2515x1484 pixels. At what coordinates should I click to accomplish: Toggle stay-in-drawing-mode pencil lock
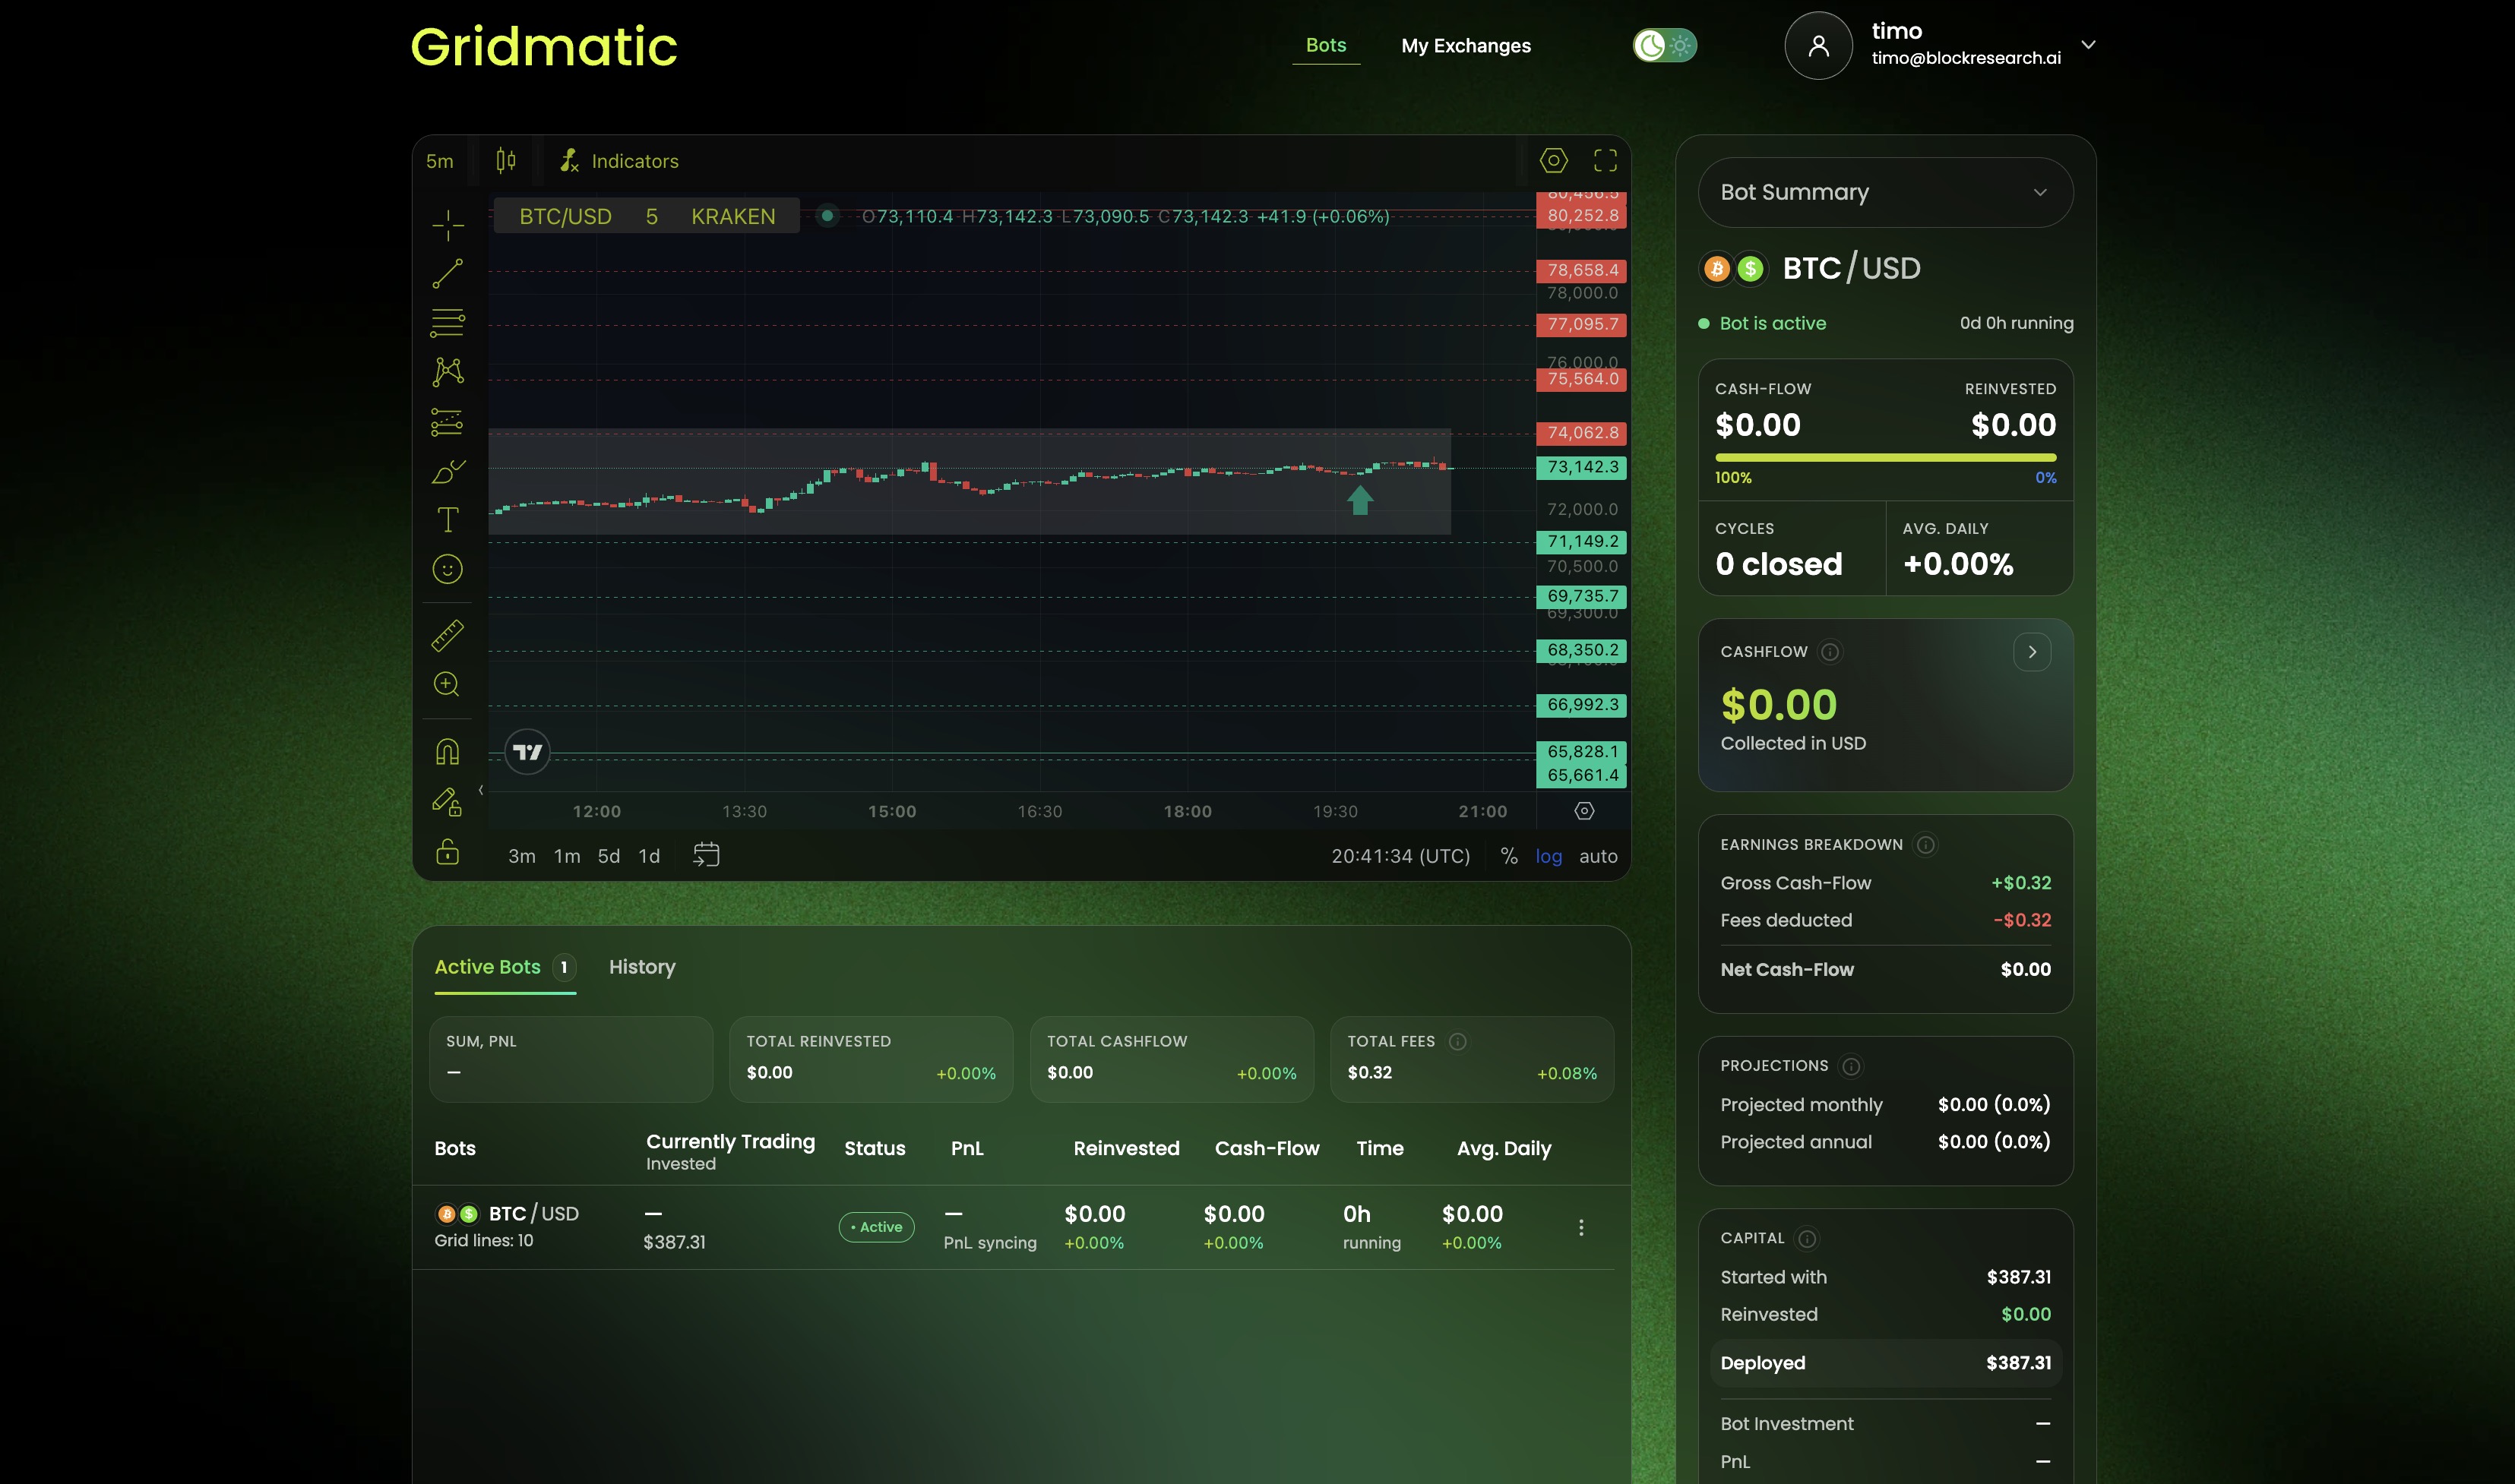point(448,801)
